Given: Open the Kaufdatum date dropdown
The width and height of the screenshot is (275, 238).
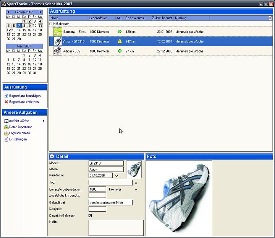Looking at the screenshot, I should click(116, 176).
